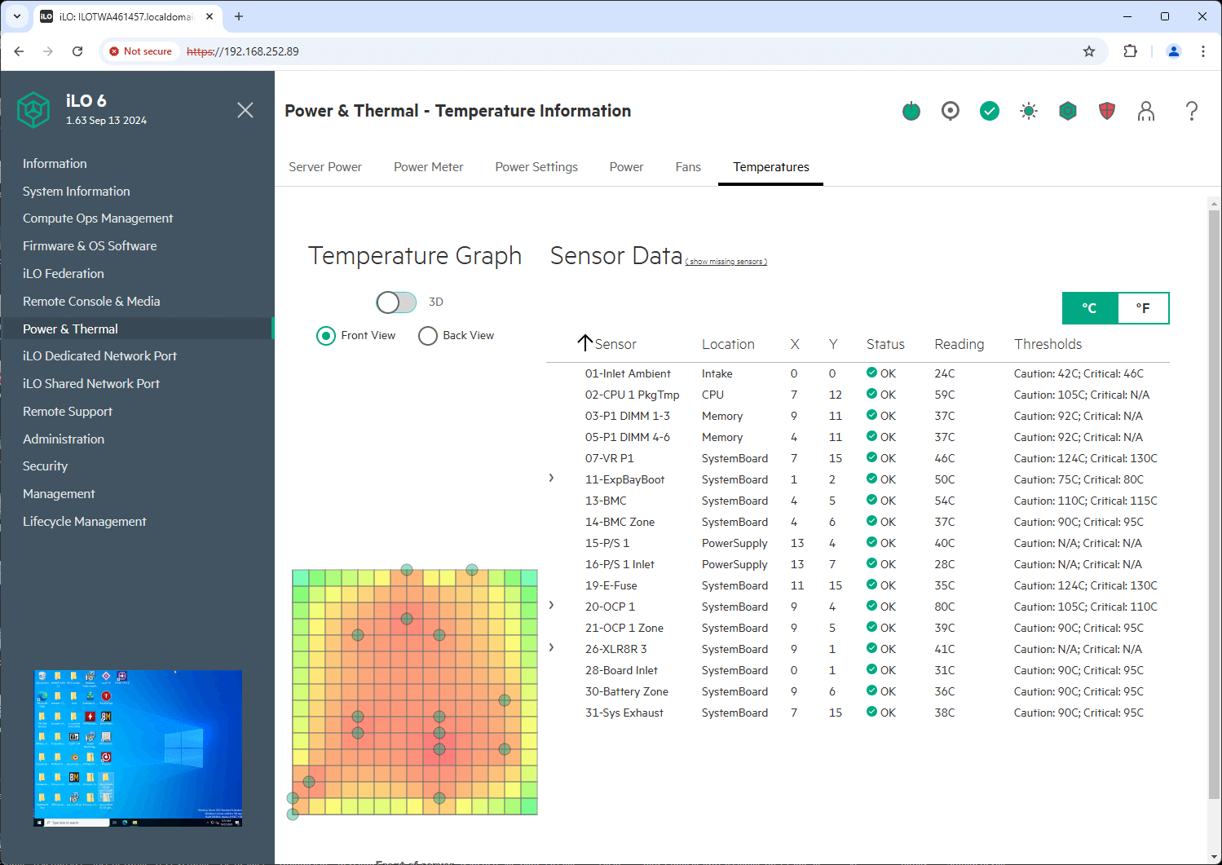This screenshot has width=1222, height=865.
Task: Close the iLO navigation sidebar
Action: (x=245, y=110)
